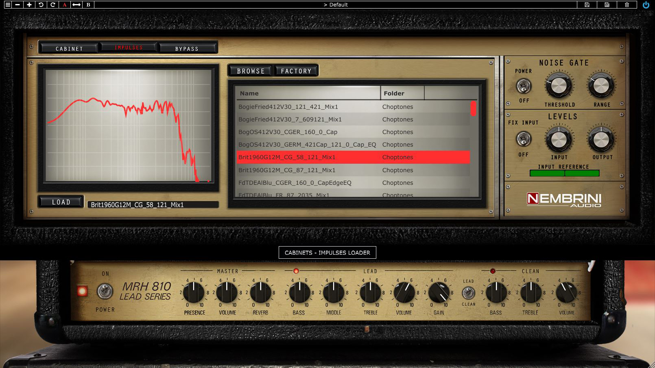
Task: Switch to the CABINET tab
Action: click(x=69, y=48)
